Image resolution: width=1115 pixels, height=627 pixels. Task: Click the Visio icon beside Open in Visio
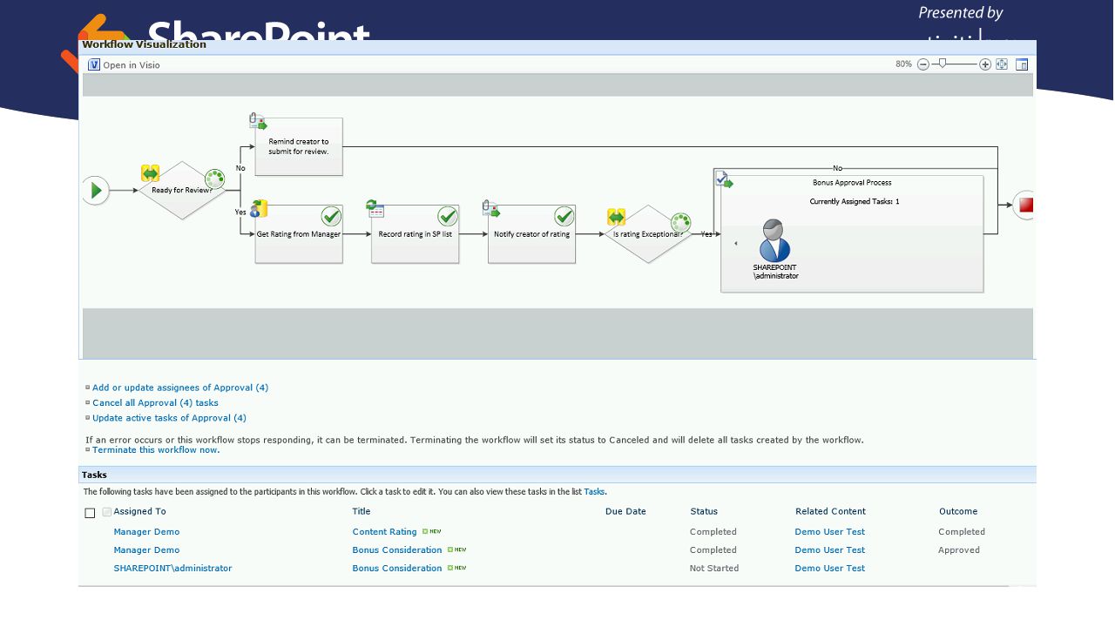(x=94, y=64)
